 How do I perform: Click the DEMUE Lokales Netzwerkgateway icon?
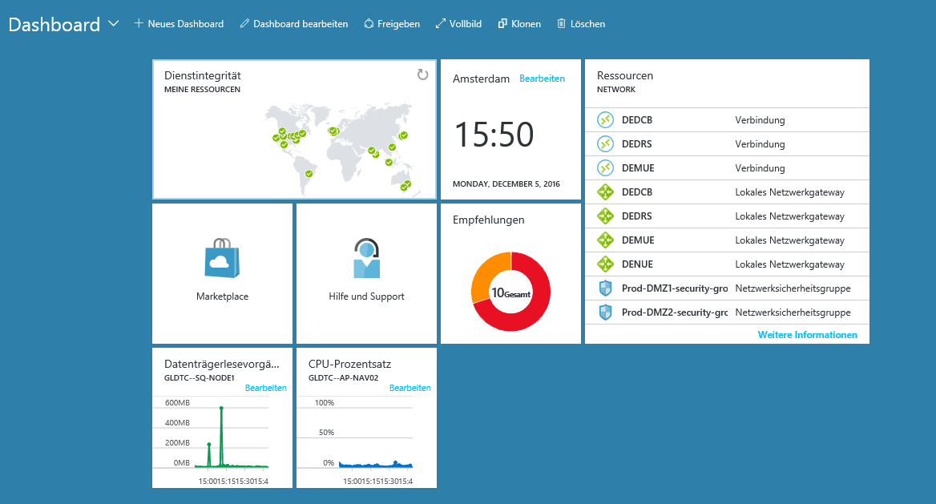[605, 240]
